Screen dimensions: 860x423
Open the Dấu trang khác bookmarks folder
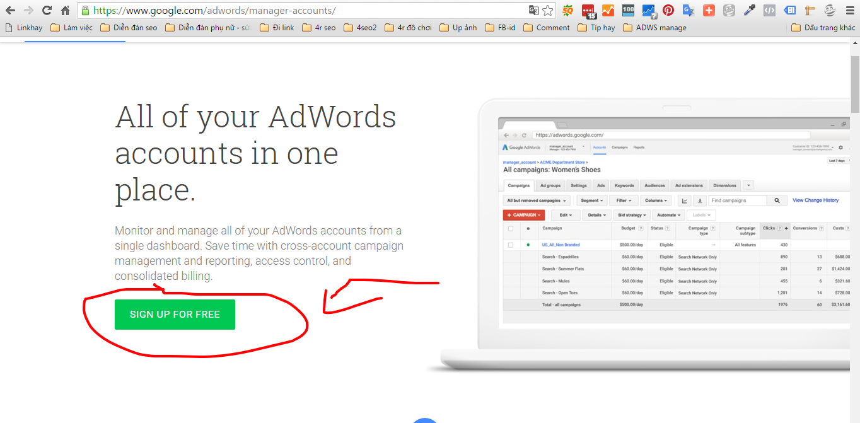823,28
